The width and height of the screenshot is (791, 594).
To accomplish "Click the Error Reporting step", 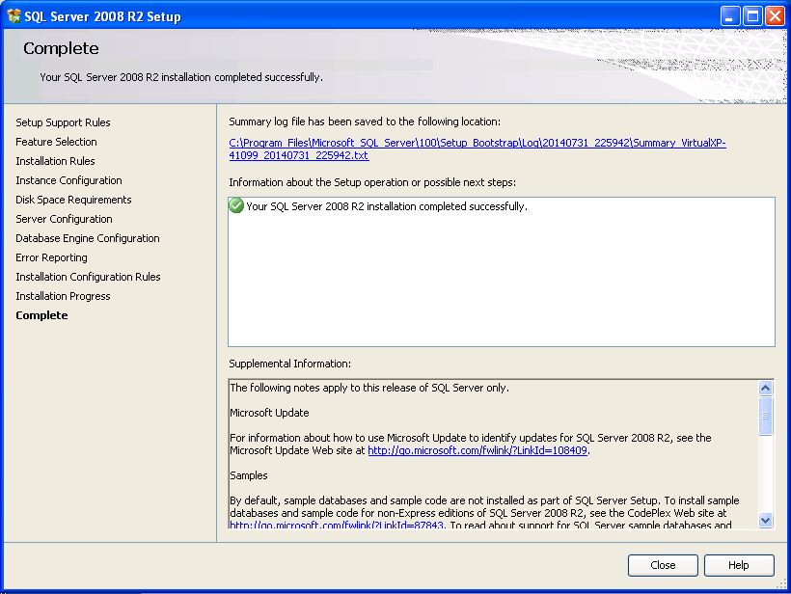I will (x=51, y=257).
